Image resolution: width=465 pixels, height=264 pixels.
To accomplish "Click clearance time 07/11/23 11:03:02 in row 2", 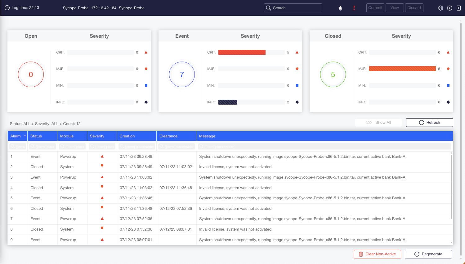I will pos(176,167).
